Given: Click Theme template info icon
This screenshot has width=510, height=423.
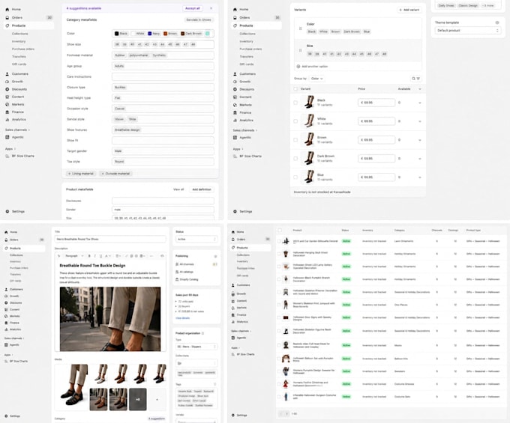Looking at the screenshot, I should click(497, 22).
